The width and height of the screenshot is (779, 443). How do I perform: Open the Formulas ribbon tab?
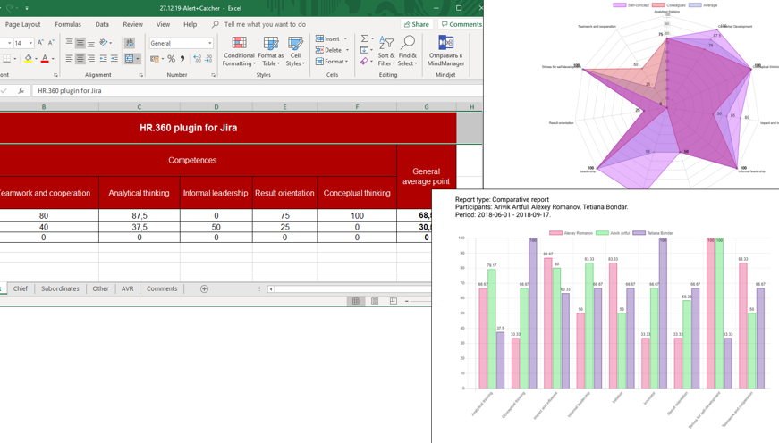pos(68,24)
